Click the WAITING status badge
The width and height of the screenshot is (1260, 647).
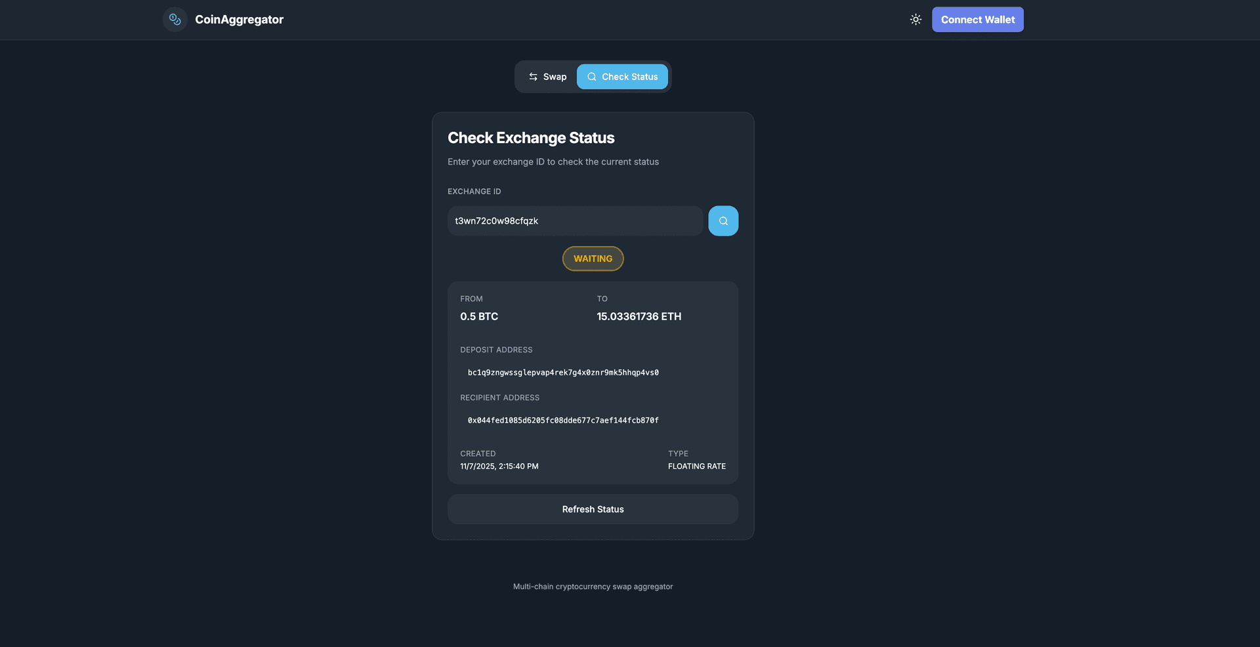coord(593,259)
